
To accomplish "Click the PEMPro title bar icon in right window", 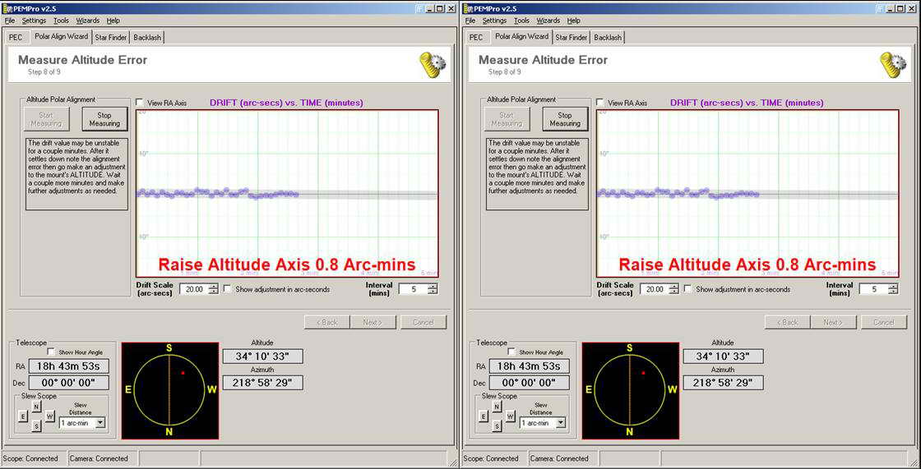I will (468, 8).
